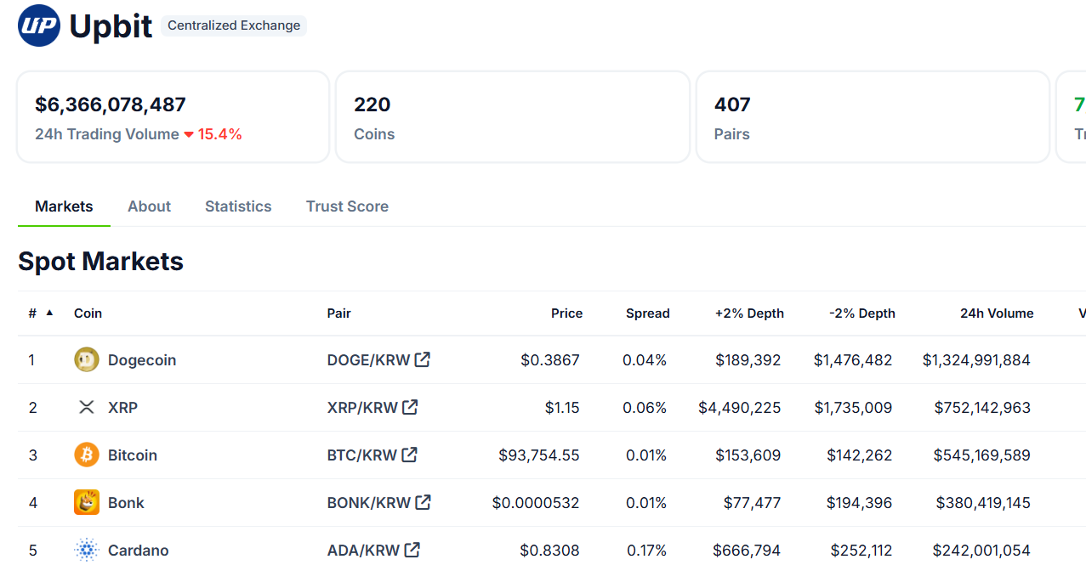This screenshot has height=565, width=1086.
Task: Sort table by Pair column header
Action: [338, 314]
